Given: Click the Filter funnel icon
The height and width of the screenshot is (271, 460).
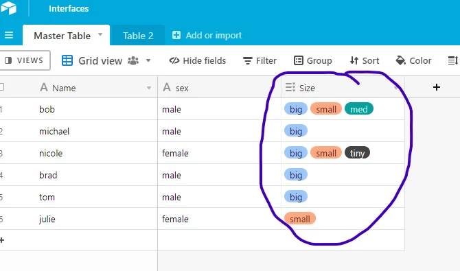Looking at the screenshot, I should click(x=248, y=60).
